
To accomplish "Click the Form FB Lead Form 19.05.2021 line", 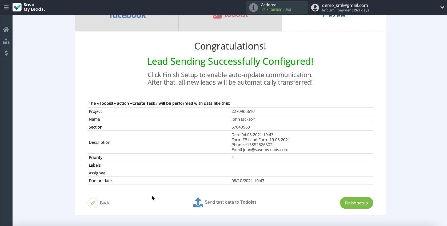I will pyautogui.click(x=261, y=140).
